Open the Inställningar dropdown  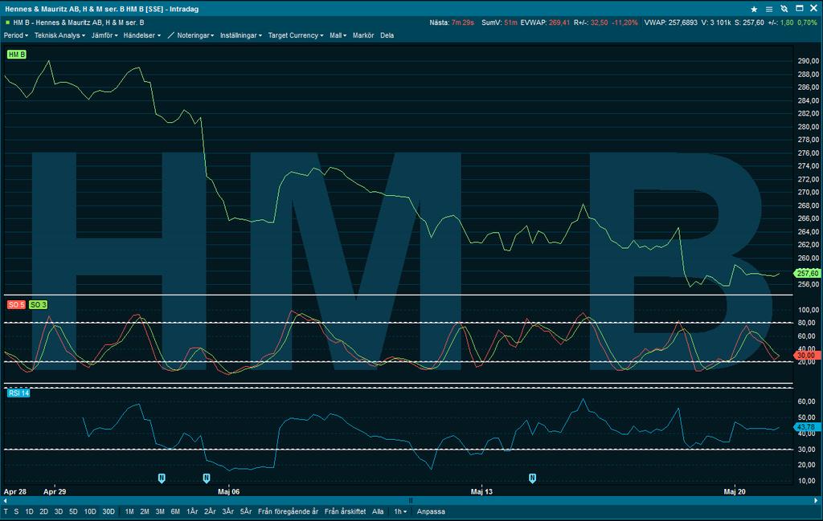click(241, 35)
